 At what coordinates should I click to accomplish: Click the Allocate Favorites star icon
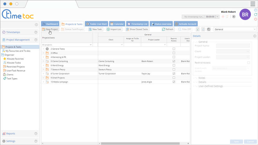click(x=5, y=59)
